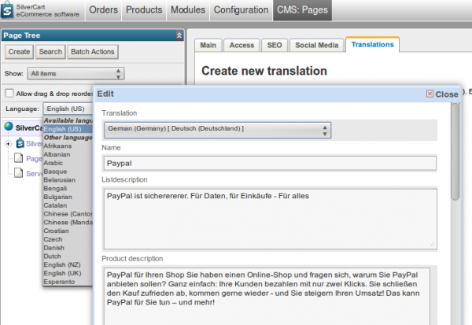Click the Batch Actions button
The image size is (472, 325).
pos(93,52)
